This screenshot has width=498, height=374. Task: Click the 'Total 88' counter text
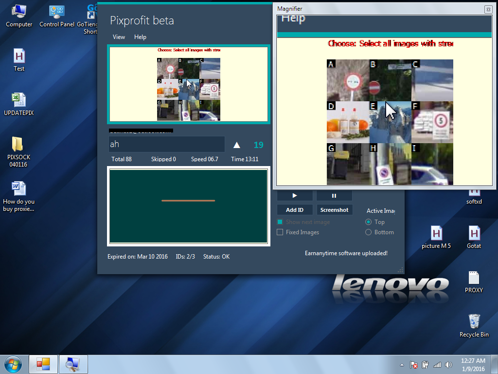tap(121, 159)
